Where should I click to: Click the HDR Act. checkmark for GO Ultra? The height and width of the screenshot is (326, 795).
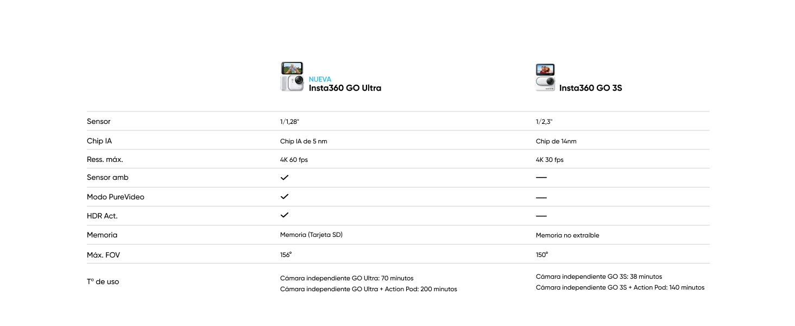(x=285, y=216)
